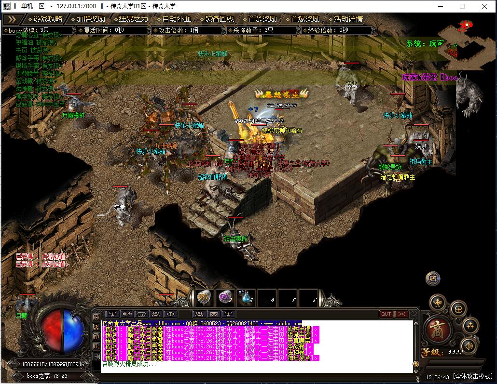Click the large red 商 mall button
This screenshot has height=384, width=497.
coord(437,330)
